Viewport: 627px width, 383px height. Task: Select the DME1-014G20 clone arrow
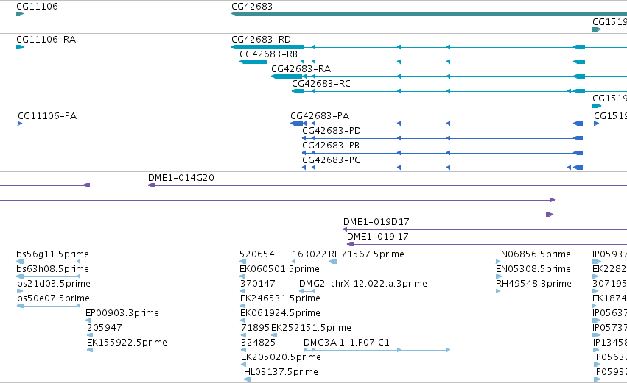pyautogui.click(x=151, y=185)
